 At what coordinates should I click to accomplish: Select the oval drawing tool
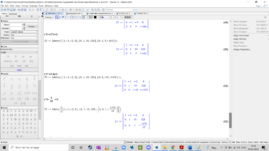[77, 17]
